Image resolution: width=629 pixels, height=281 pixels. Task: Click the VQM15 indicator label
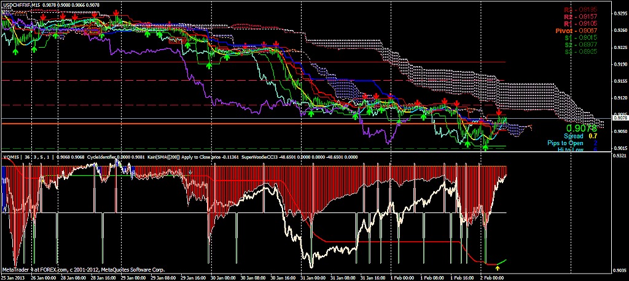(11, 157)
